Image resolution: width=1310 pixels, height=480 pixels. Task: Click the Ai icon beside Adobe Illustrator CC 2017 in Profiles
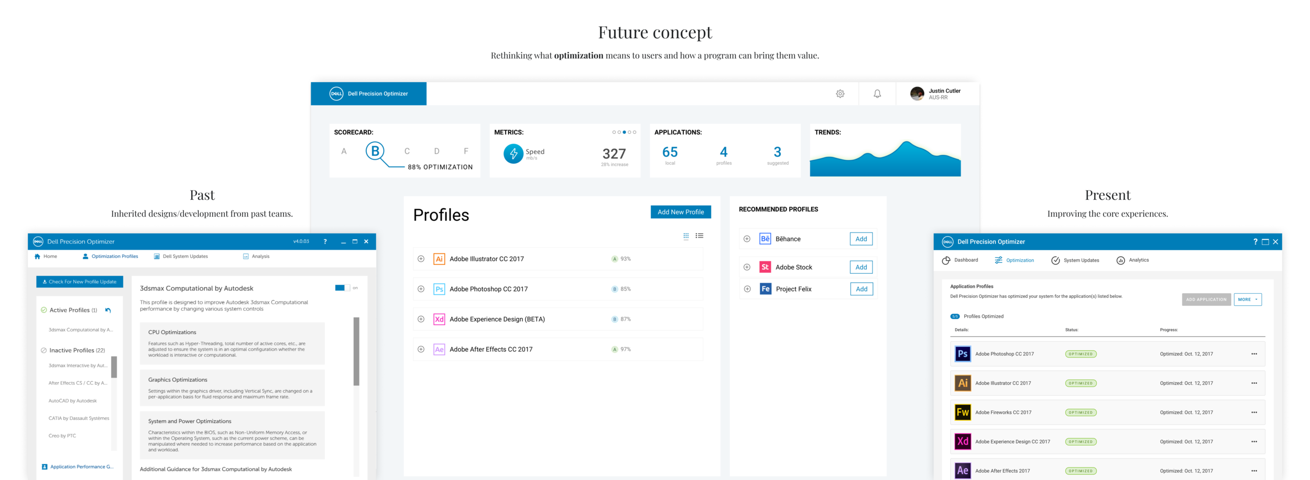439,259
